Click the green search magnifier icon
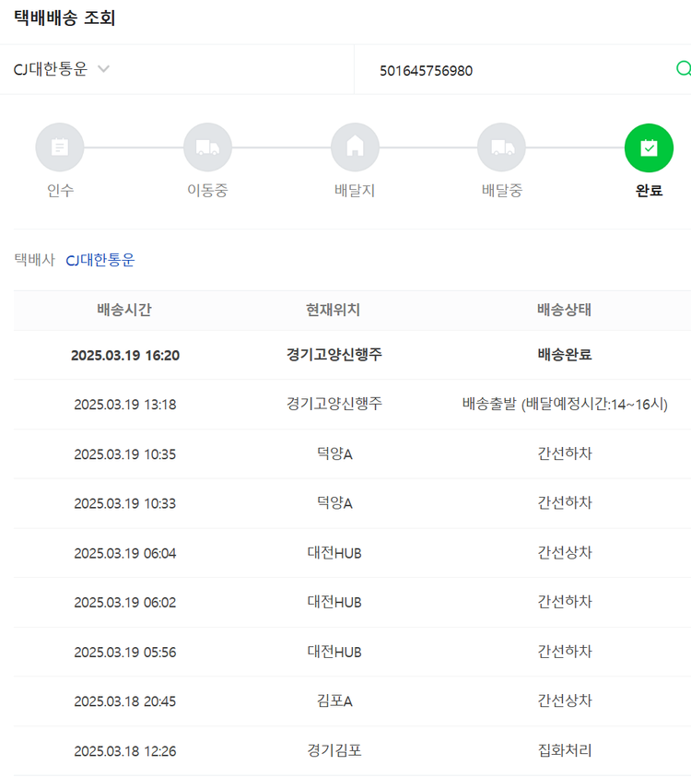 [x=683, y=69]
